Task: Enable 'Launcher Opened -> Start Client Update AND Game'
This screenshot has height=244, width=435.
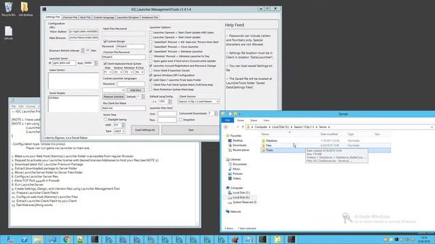Action: pos(151,33)
